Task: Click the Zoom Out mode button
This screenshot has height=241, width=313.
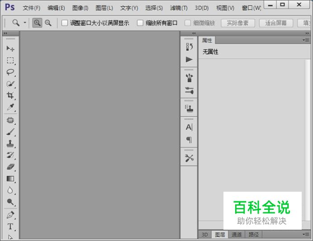Action: (48, 23)
